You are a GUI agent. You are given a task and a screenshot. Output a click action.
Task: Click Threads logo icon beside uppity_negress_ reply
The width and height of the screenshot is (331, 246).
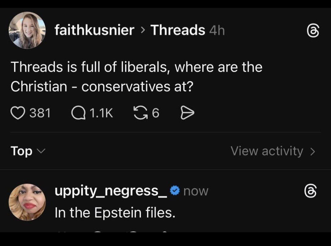(311, 191)
